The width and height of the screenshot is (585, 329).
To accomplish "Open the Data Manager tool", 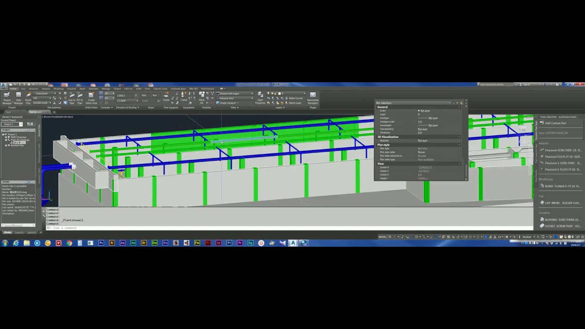I will (18, 98).
